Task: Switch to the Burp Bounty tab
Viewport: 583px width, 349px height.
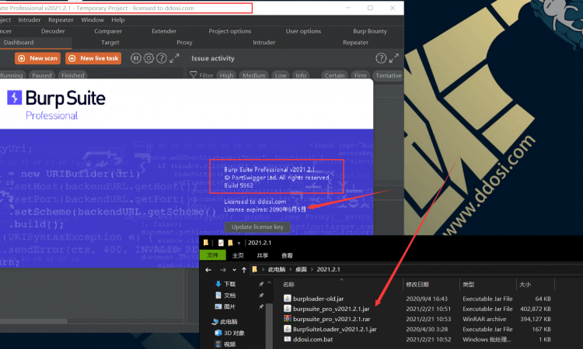Action: [x=370, y=31]
